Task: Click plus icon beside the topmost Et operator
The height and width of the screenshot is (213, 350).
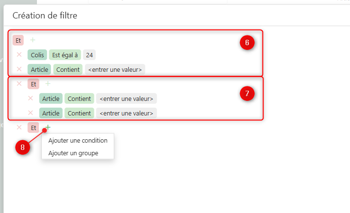Action: (x=33, y=40)
